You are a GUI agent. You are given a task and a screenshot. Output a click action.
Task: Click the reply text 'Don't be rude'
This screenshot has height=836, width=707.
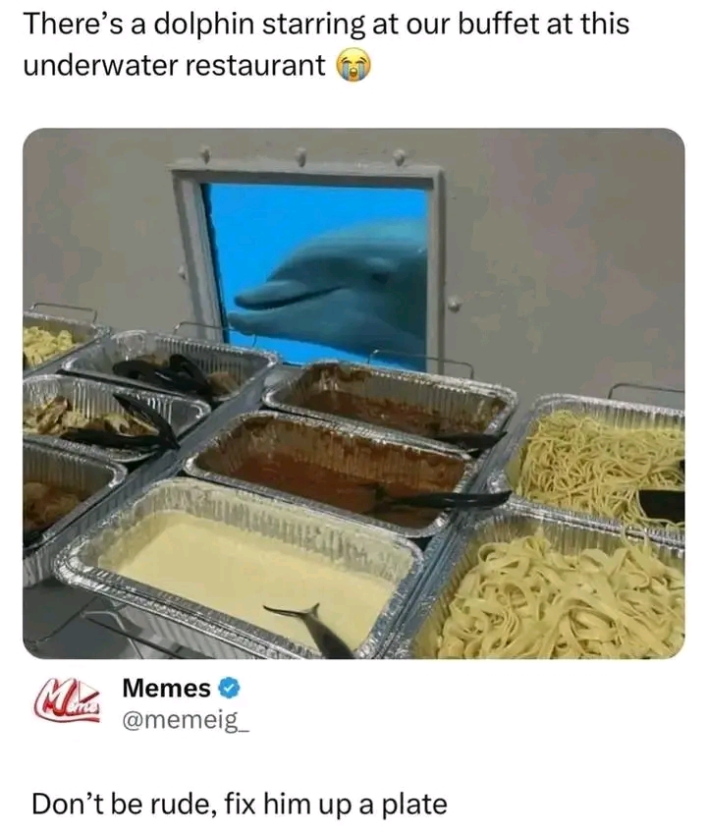coord(123,803)
